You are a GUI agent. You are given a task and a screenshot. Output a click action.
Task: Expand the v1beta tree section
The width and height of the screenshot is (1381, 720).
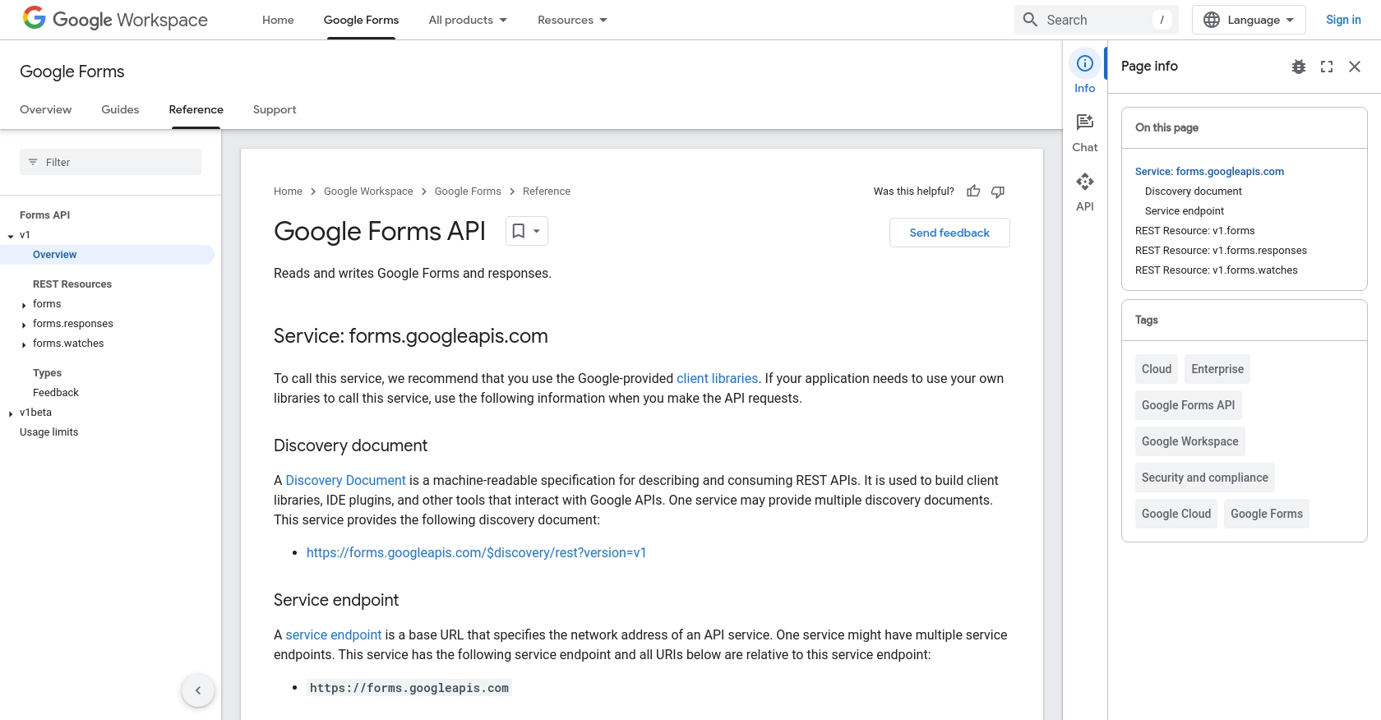[11, 413]
